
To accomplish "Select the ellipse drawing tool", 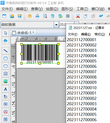I will tap(6, 66).
